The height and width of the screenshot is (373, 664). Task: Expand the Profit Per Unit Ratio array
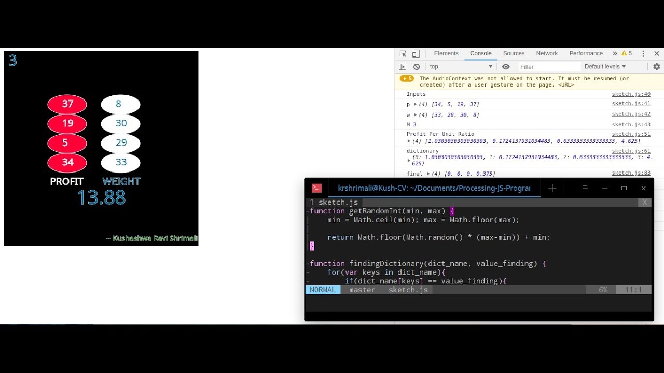pos(409,141)
